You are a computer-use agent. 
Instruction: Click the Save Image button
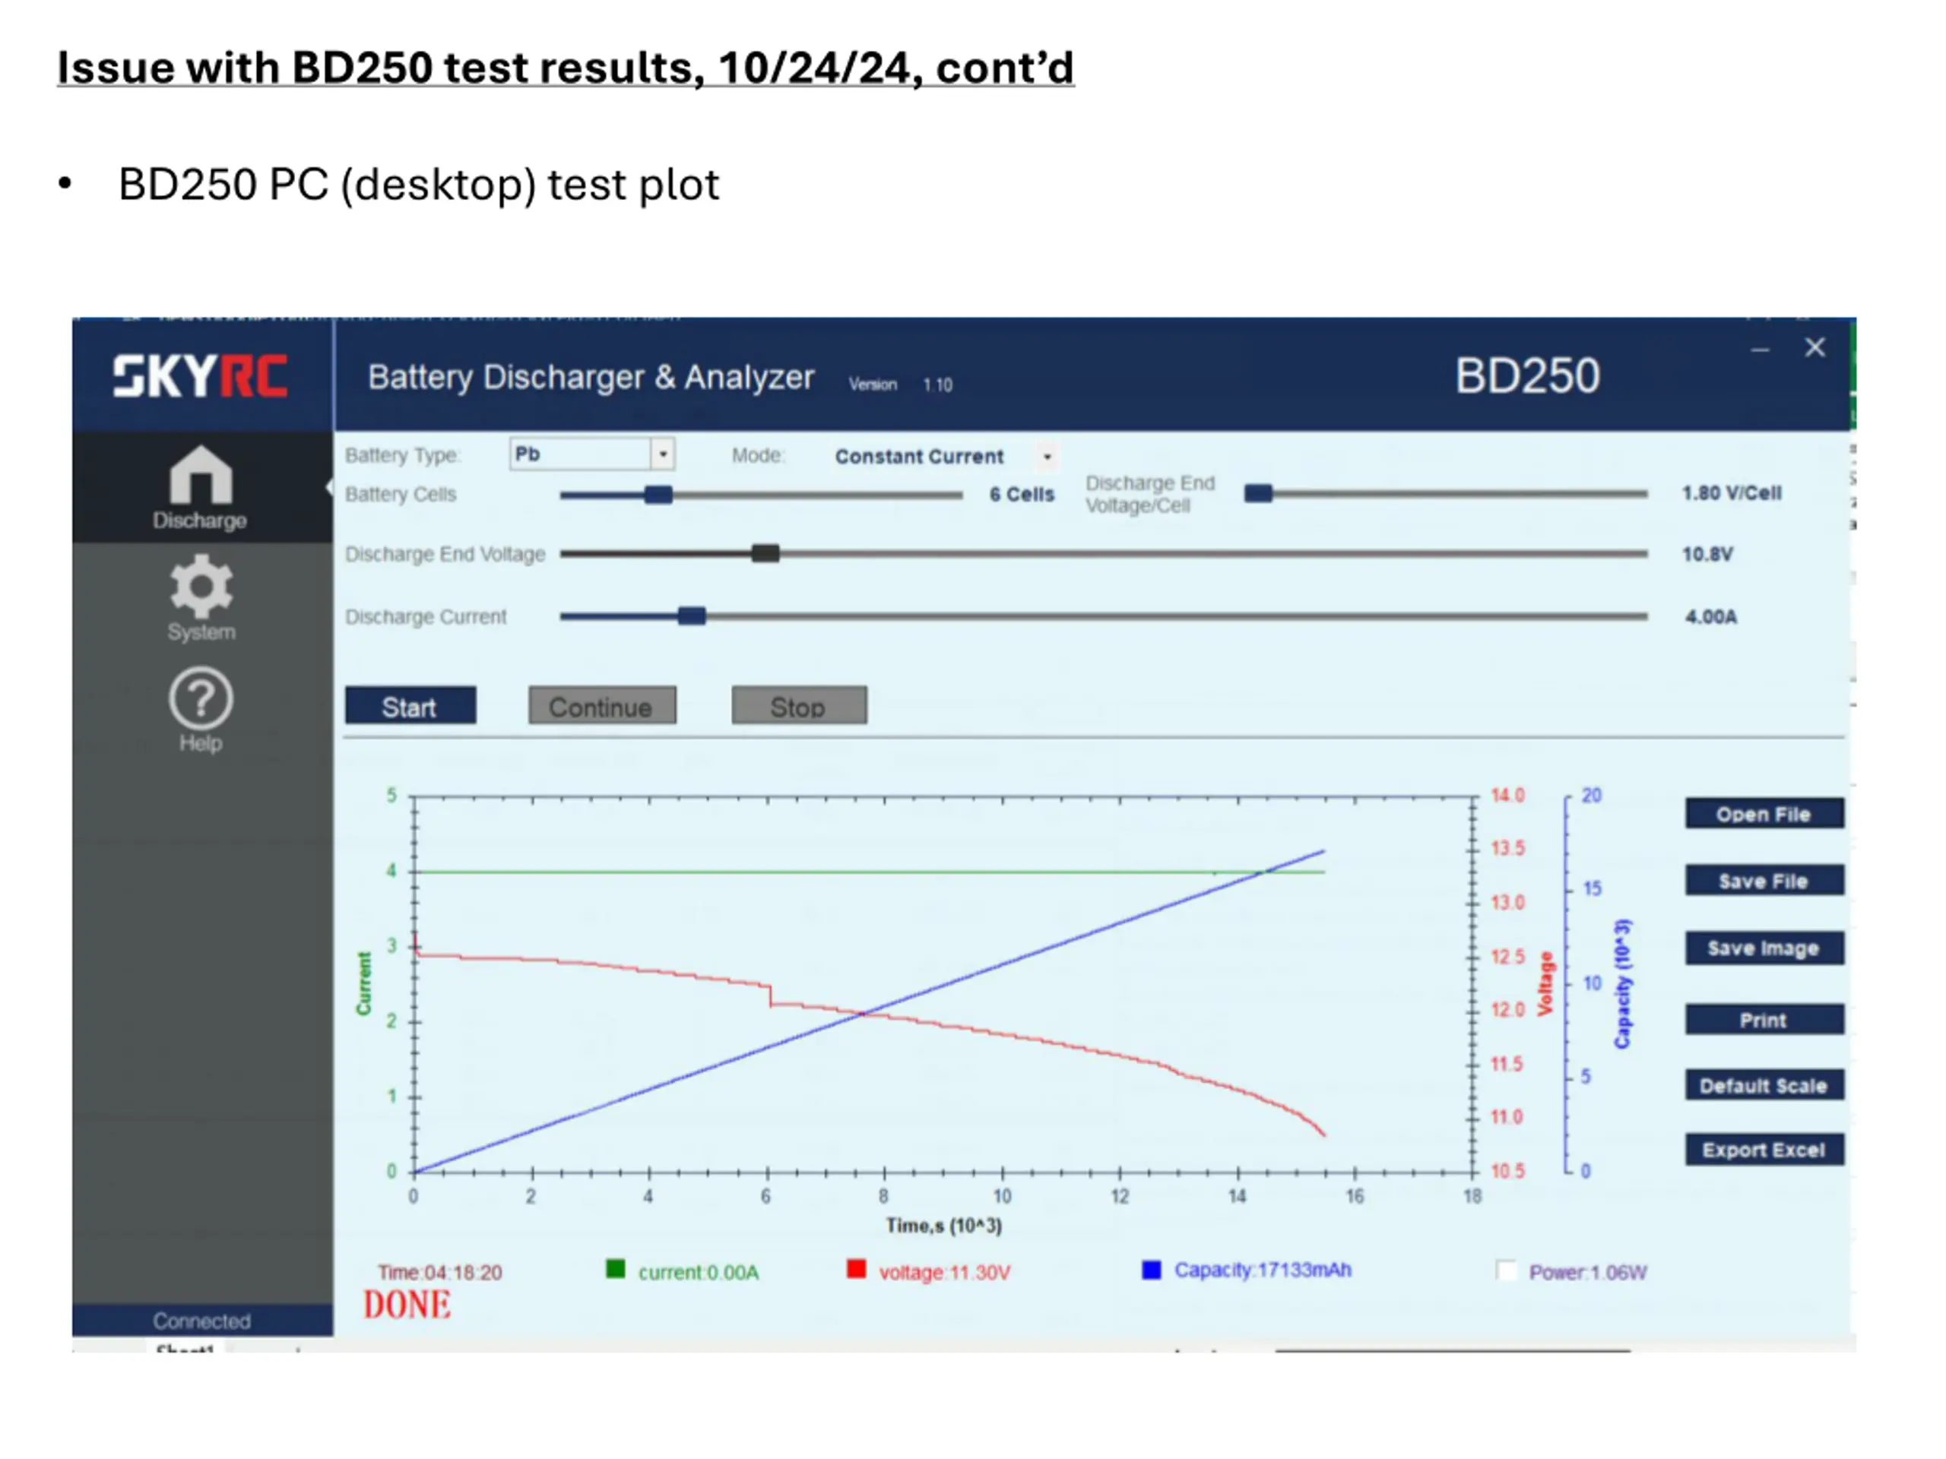click(1764, 948)
